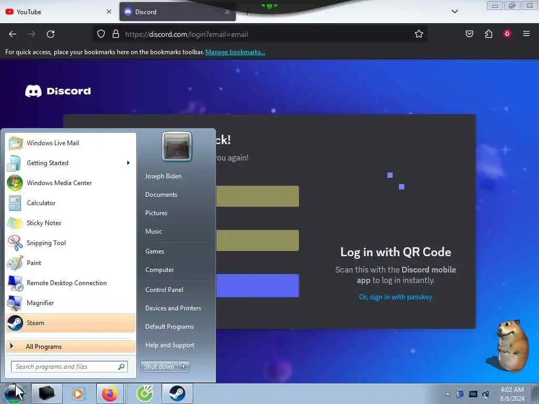Launch Windows Media Center icon
The height and width of the screenshot is (404, 539).
pyautogui.click(x=15, y=183)
